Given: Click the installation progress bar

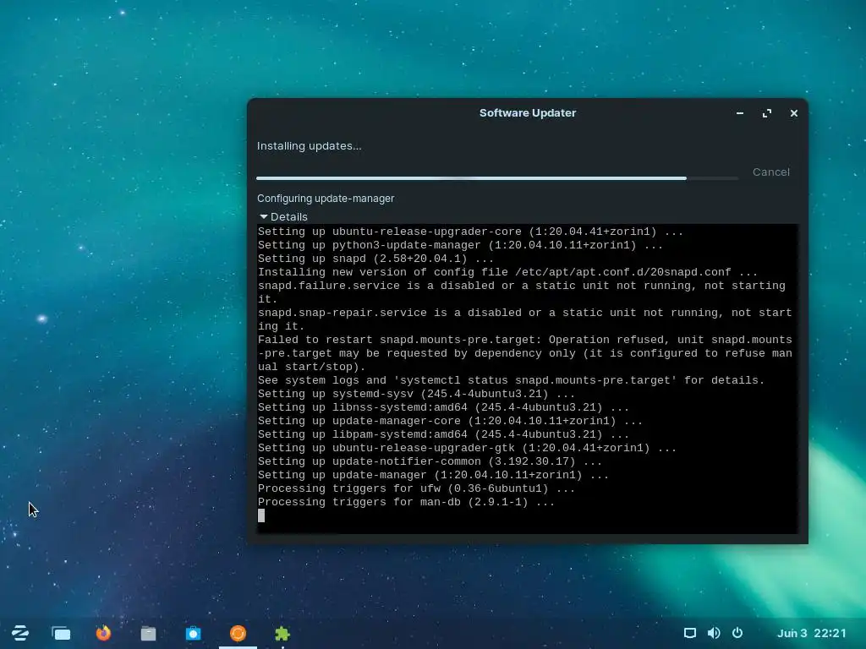Looking at the screenshot, I should click(x=497, y=178).
